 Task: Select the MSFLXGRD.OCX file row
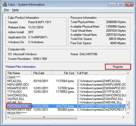tap(66, 84)
